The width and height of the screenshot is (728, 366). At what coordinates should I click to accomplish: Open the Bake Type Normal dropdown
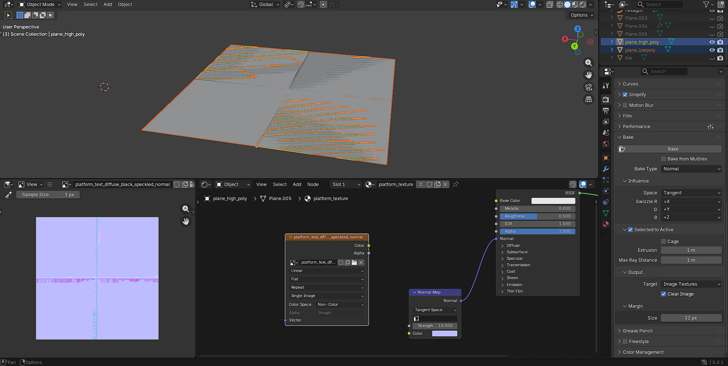click(x=691, y=169)
